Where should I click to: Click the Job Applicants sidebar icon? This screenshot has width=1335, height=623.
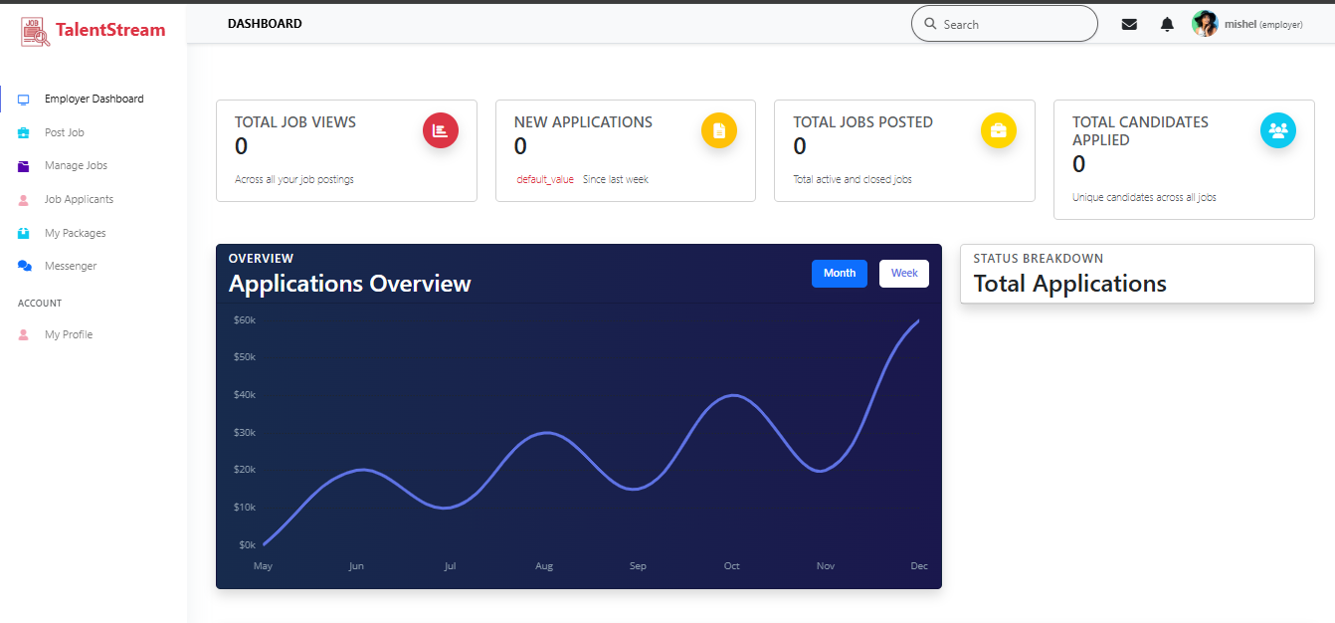(x=22, y=198)
